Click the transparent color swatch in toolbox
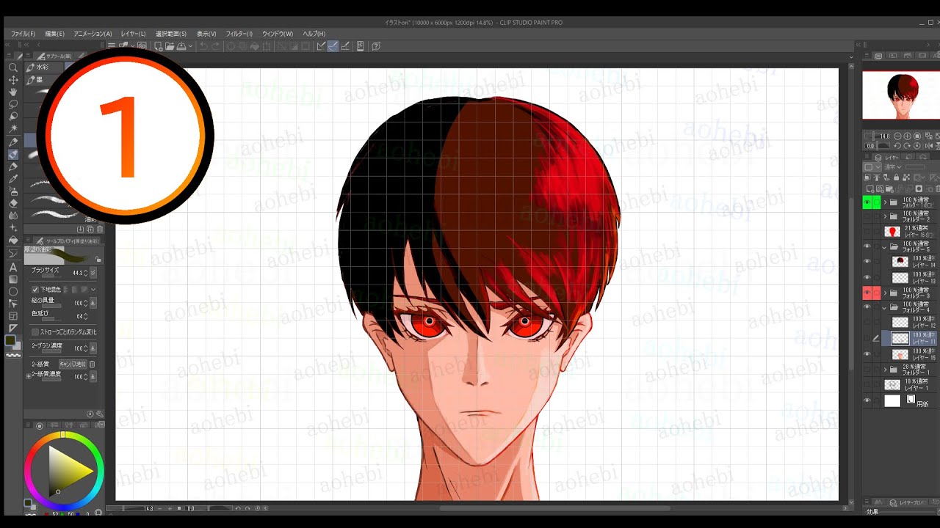The height and width of the screenshot is (528, 940). pos(13,354)
